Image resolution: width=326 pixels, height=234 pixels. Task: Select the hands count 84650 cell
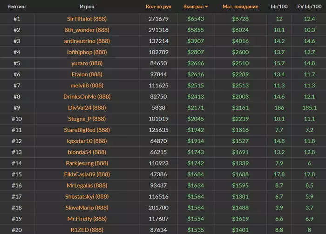[158, 63]
